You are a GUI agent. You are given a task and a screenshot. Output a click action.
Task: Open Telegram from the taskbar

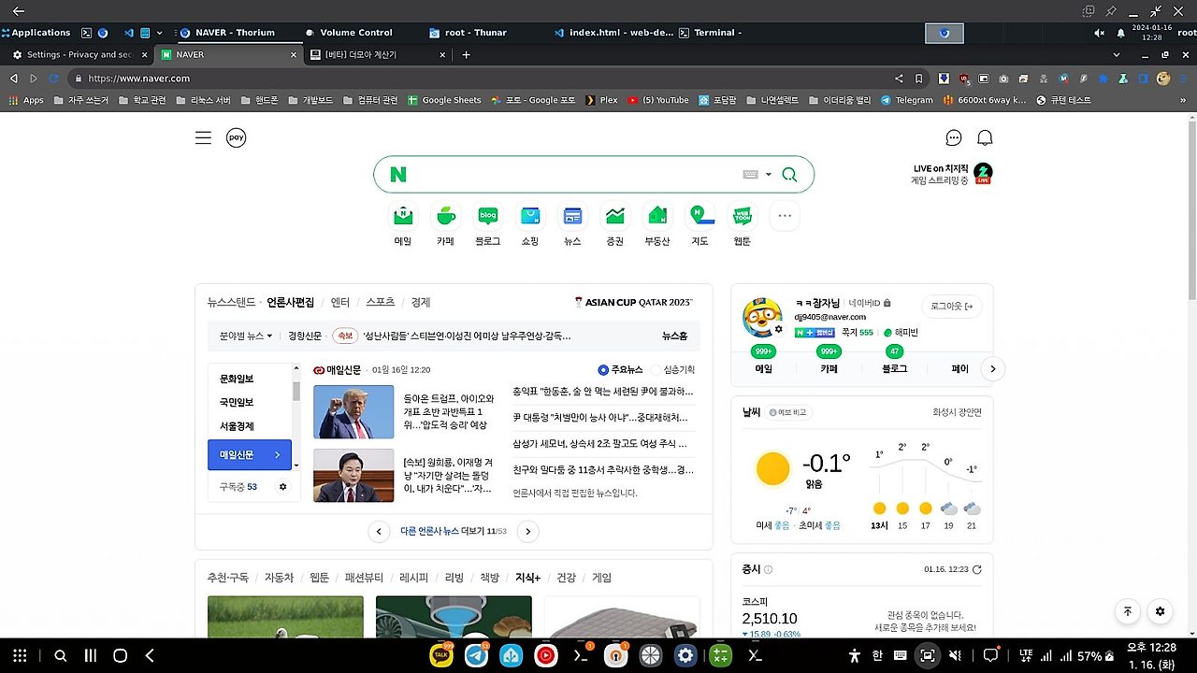476,655
